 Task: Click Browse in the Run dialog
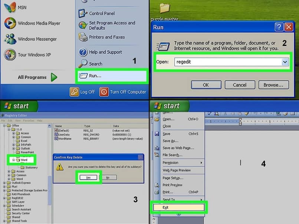coord(273,84)
